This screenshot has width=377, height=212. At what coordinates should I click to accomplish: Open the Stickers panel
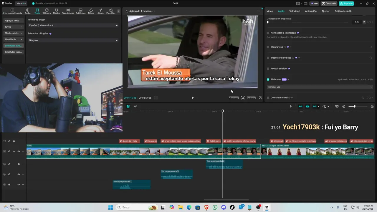(x=47, y=11)
